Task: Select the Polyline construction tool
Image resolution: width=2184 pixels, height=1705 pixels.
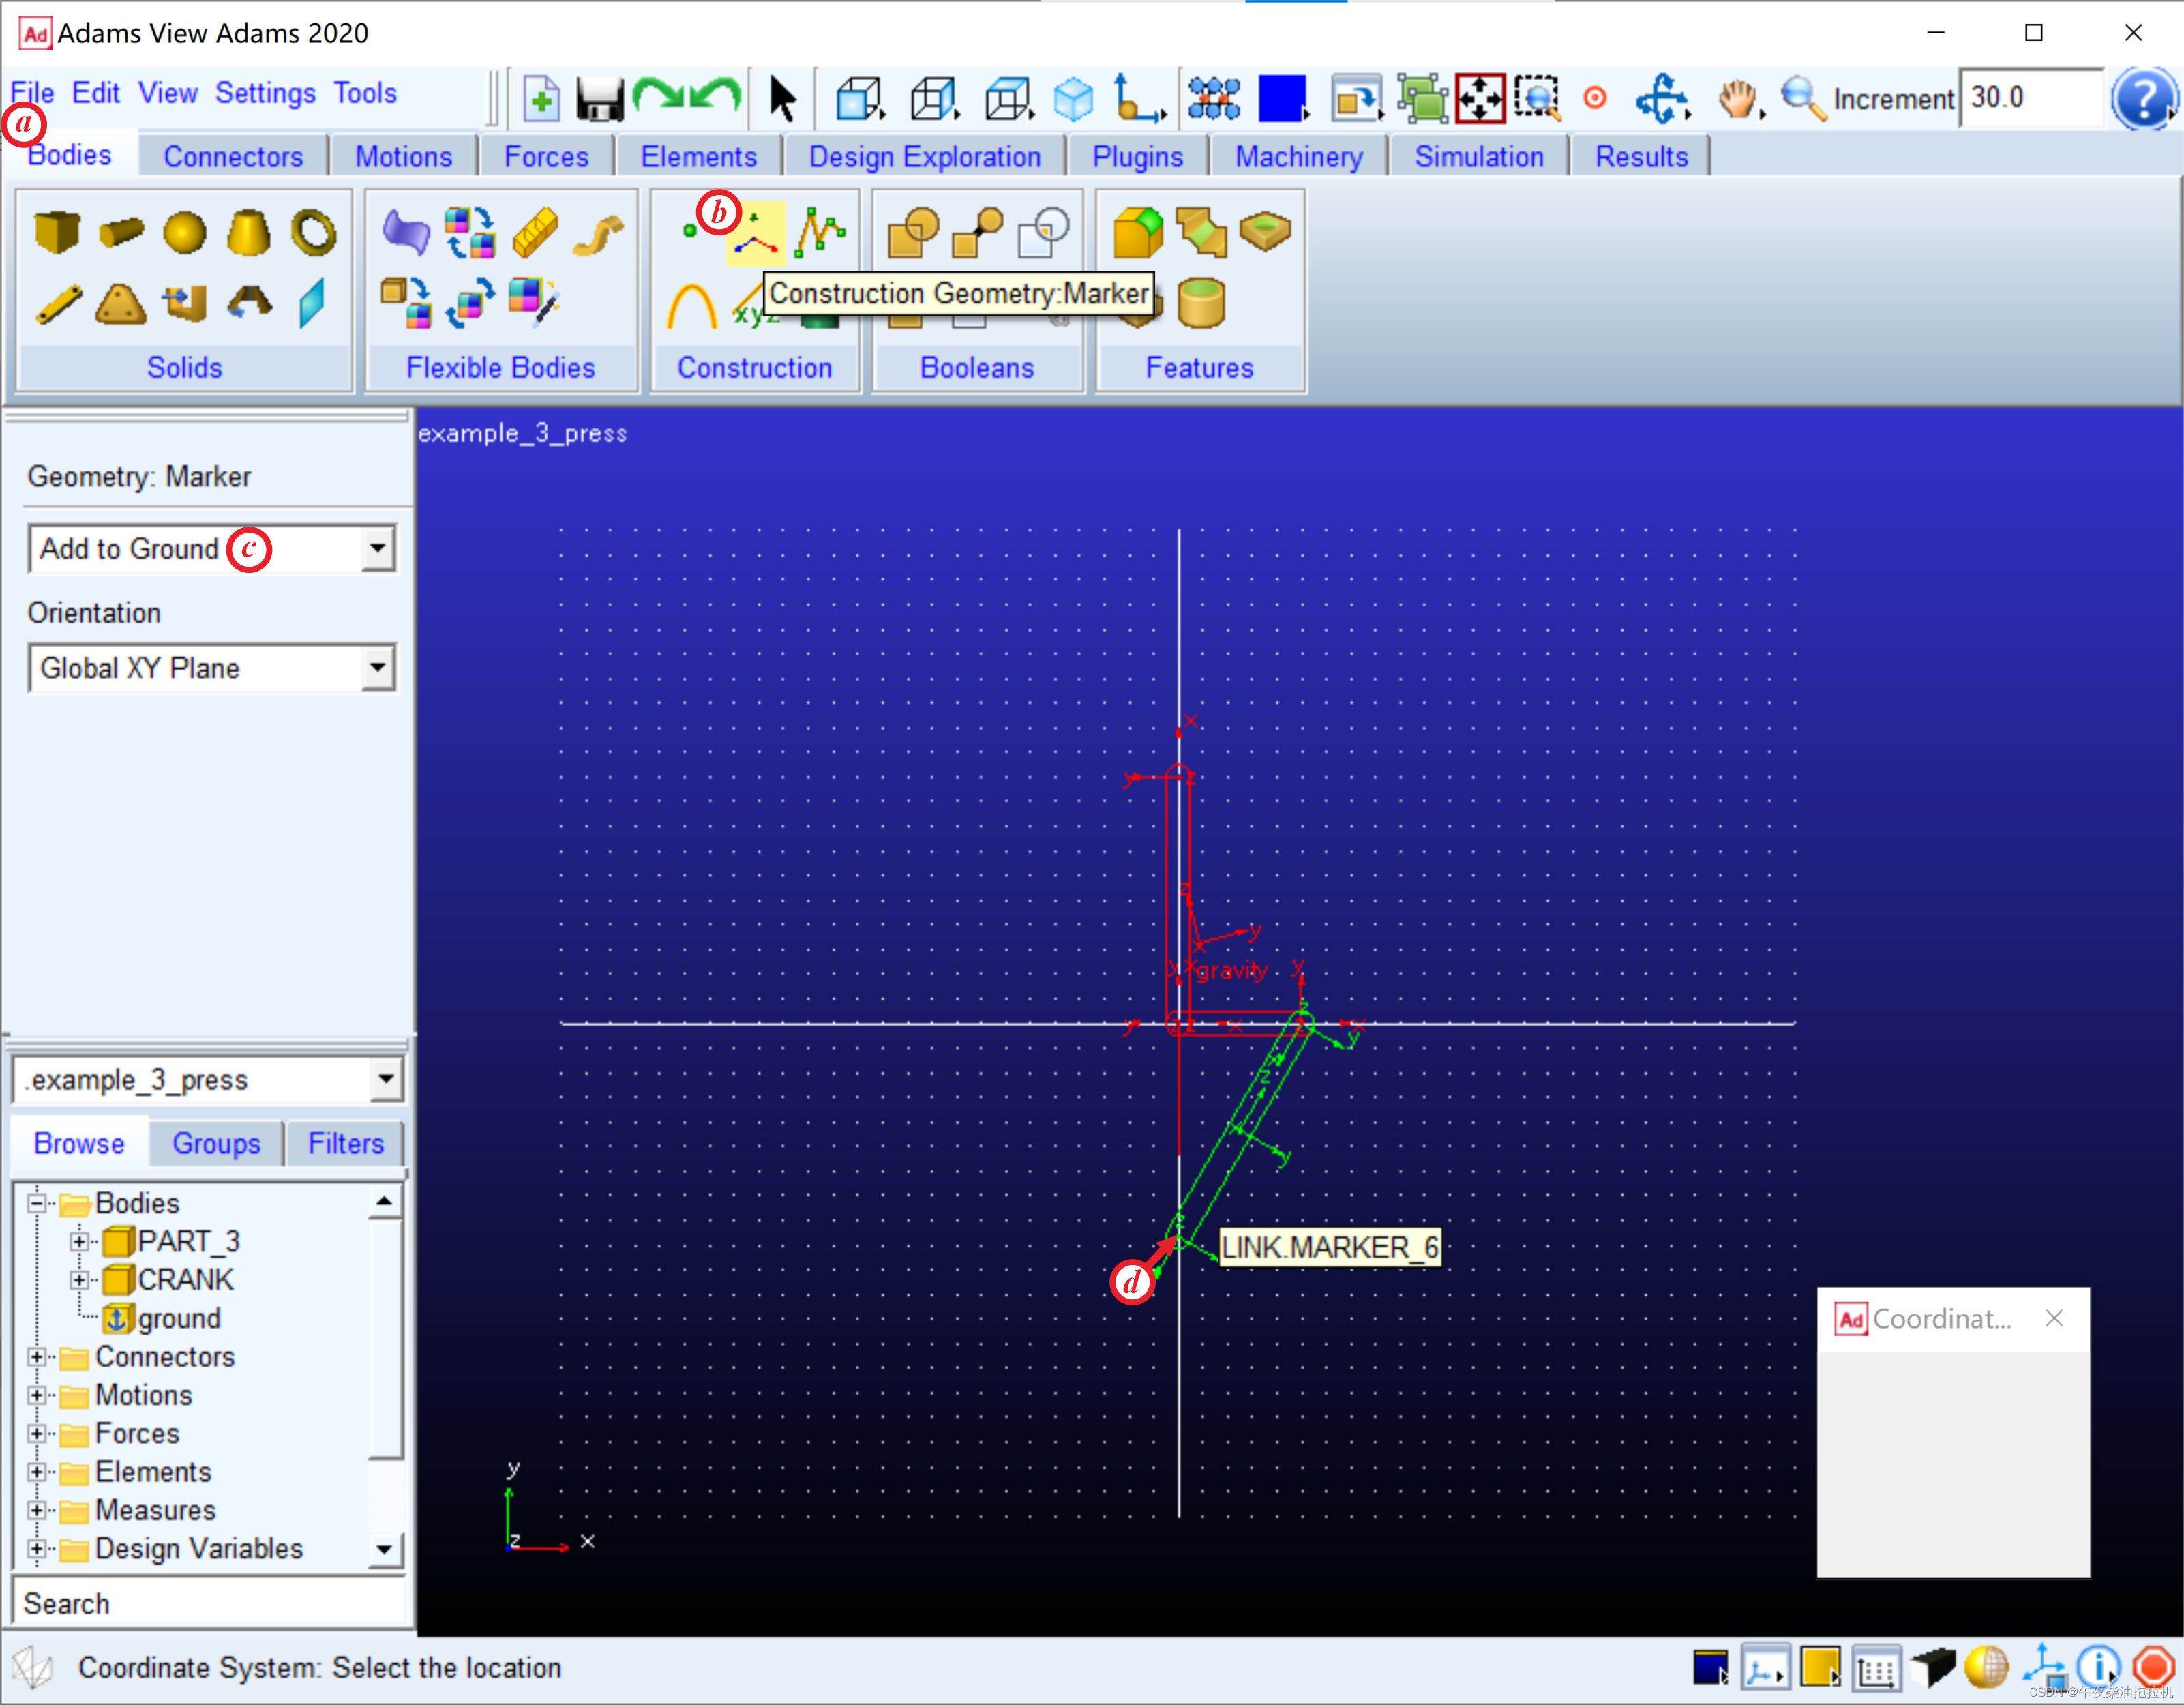Action: (820, 232)
